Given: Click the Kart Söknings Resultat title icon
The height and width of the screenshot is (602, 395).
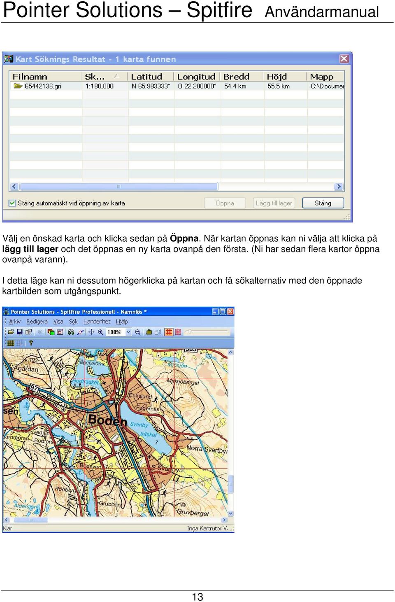Looking at the screenshot, I should point(9,58).
